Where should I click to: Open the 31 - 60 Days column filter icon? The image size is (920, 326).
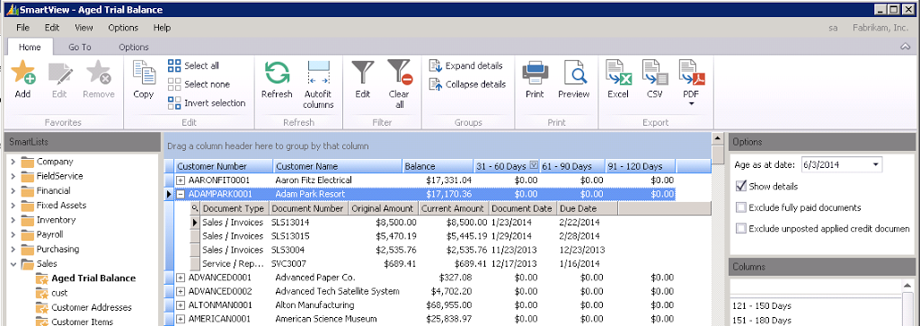click(534, 165)
